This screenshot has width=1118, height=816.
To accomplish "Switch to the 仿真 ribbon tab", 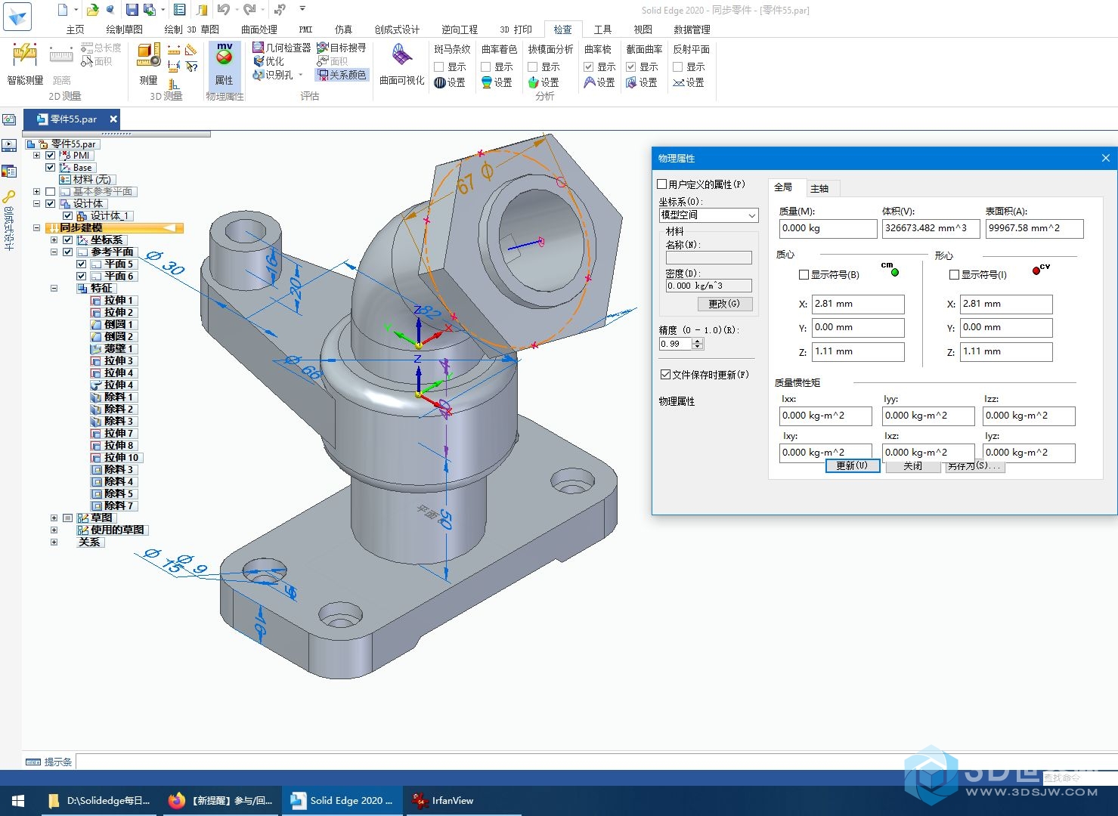I will (x=344, y=29).
